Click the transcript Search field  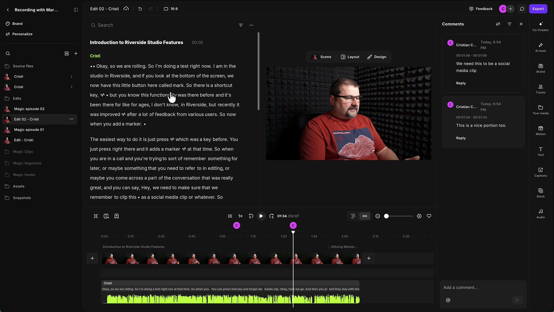click(x=163, y=25)
